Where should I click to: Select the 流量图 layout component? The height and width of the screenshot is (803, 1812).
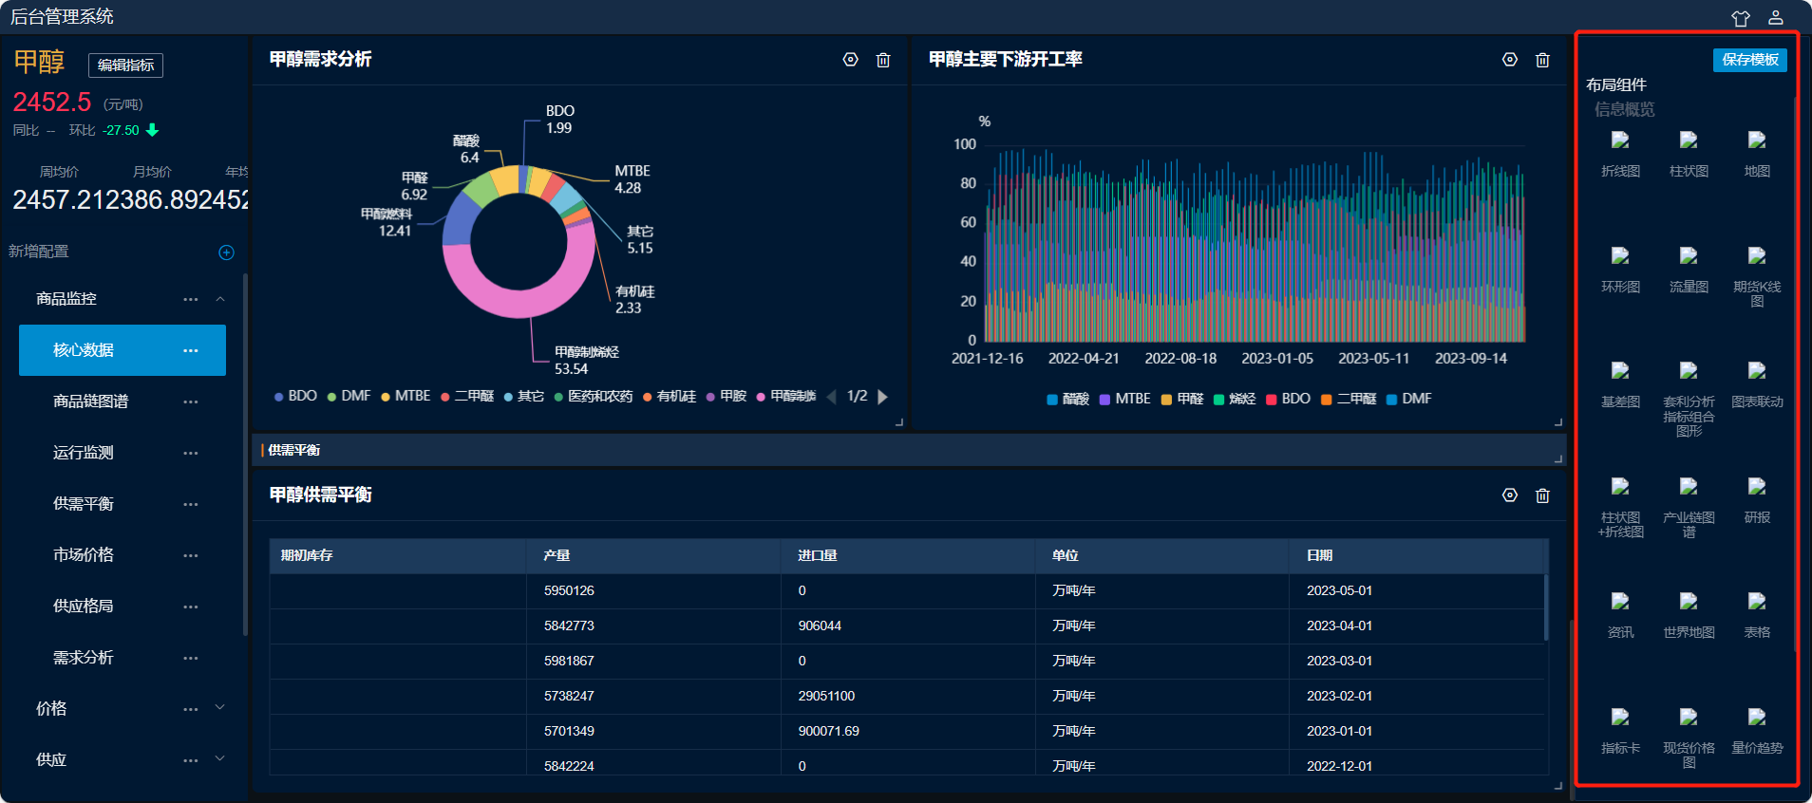1689,271
